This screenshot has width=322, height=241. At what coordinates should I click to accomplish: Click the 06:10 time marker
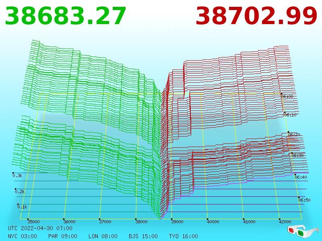[x=290, y=115]
